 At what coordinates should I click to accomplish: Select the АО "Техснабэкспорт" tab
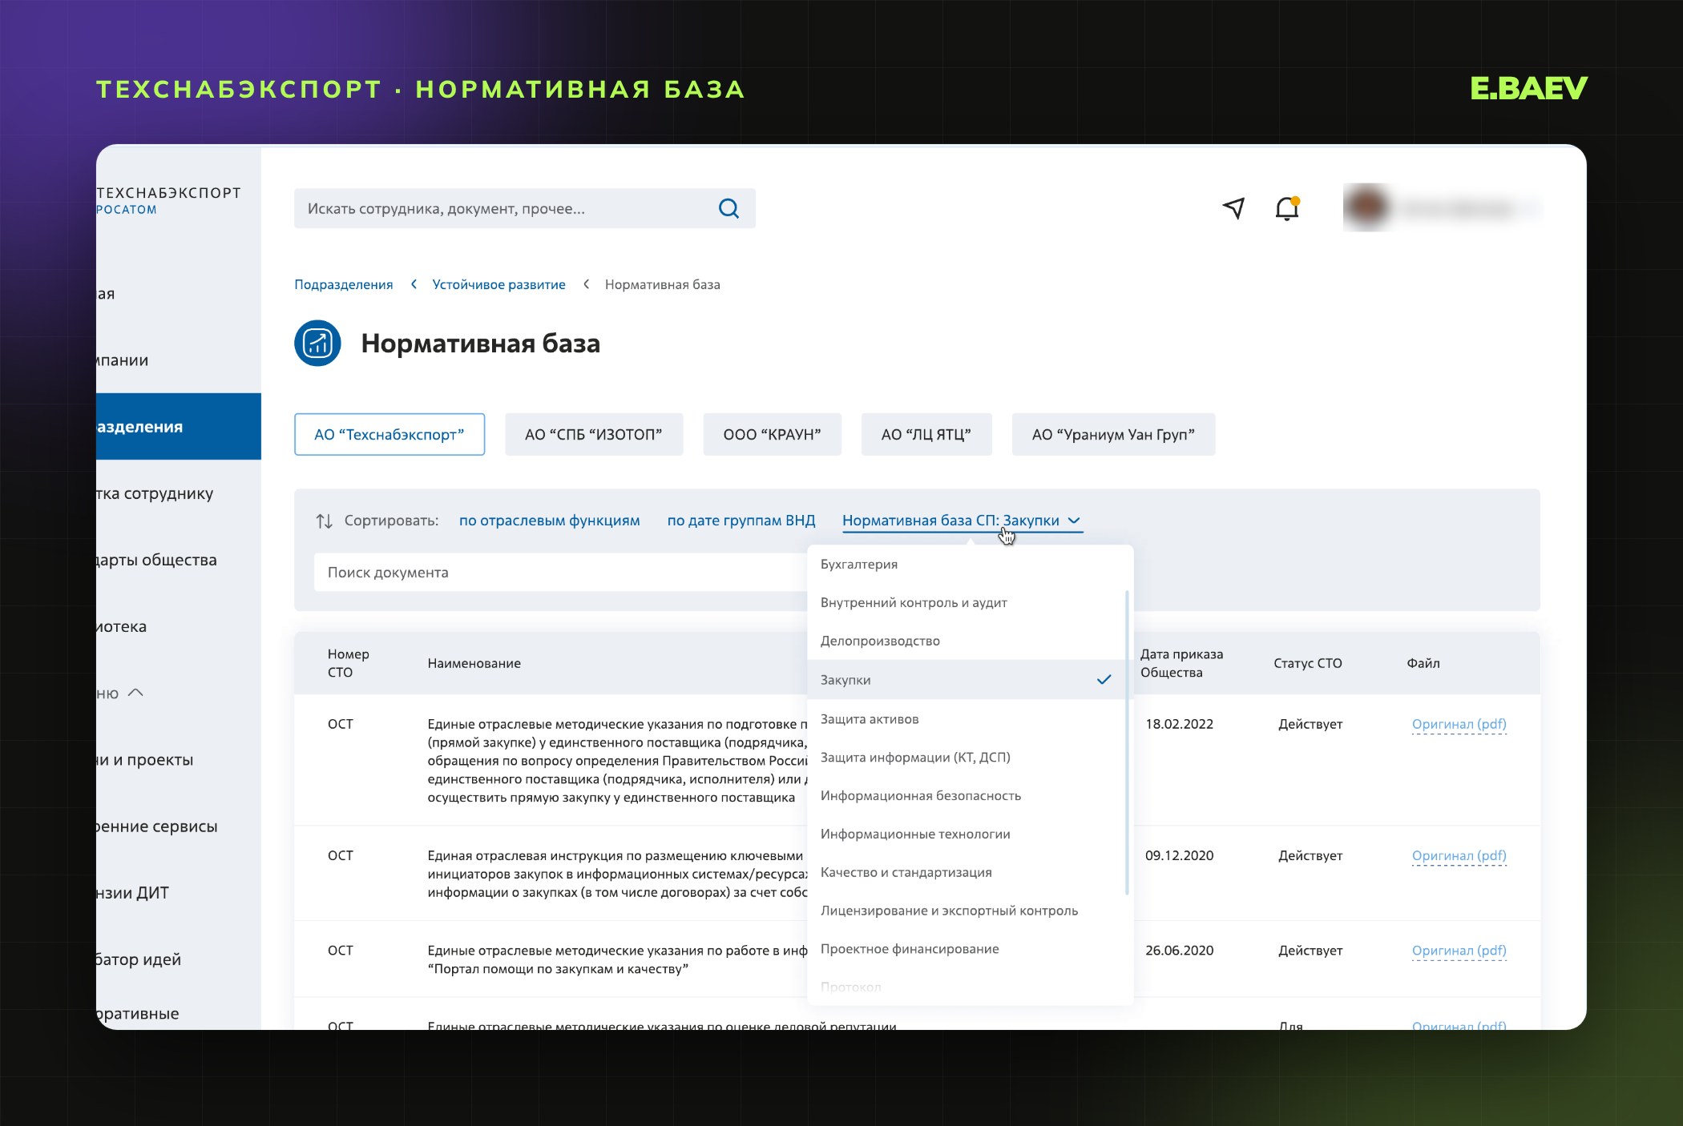click(x=389, y=434)
